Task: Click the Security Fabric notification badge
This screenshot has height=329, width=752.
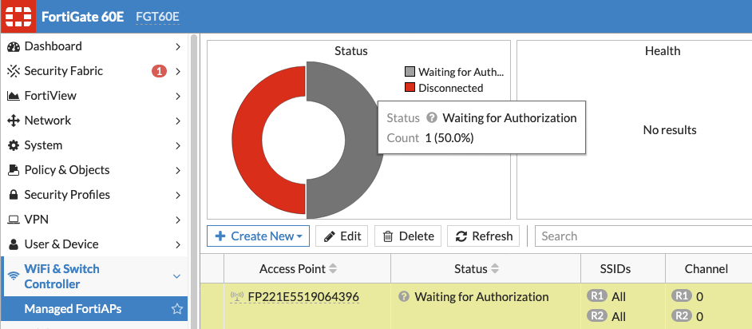Action: (159, 71)
